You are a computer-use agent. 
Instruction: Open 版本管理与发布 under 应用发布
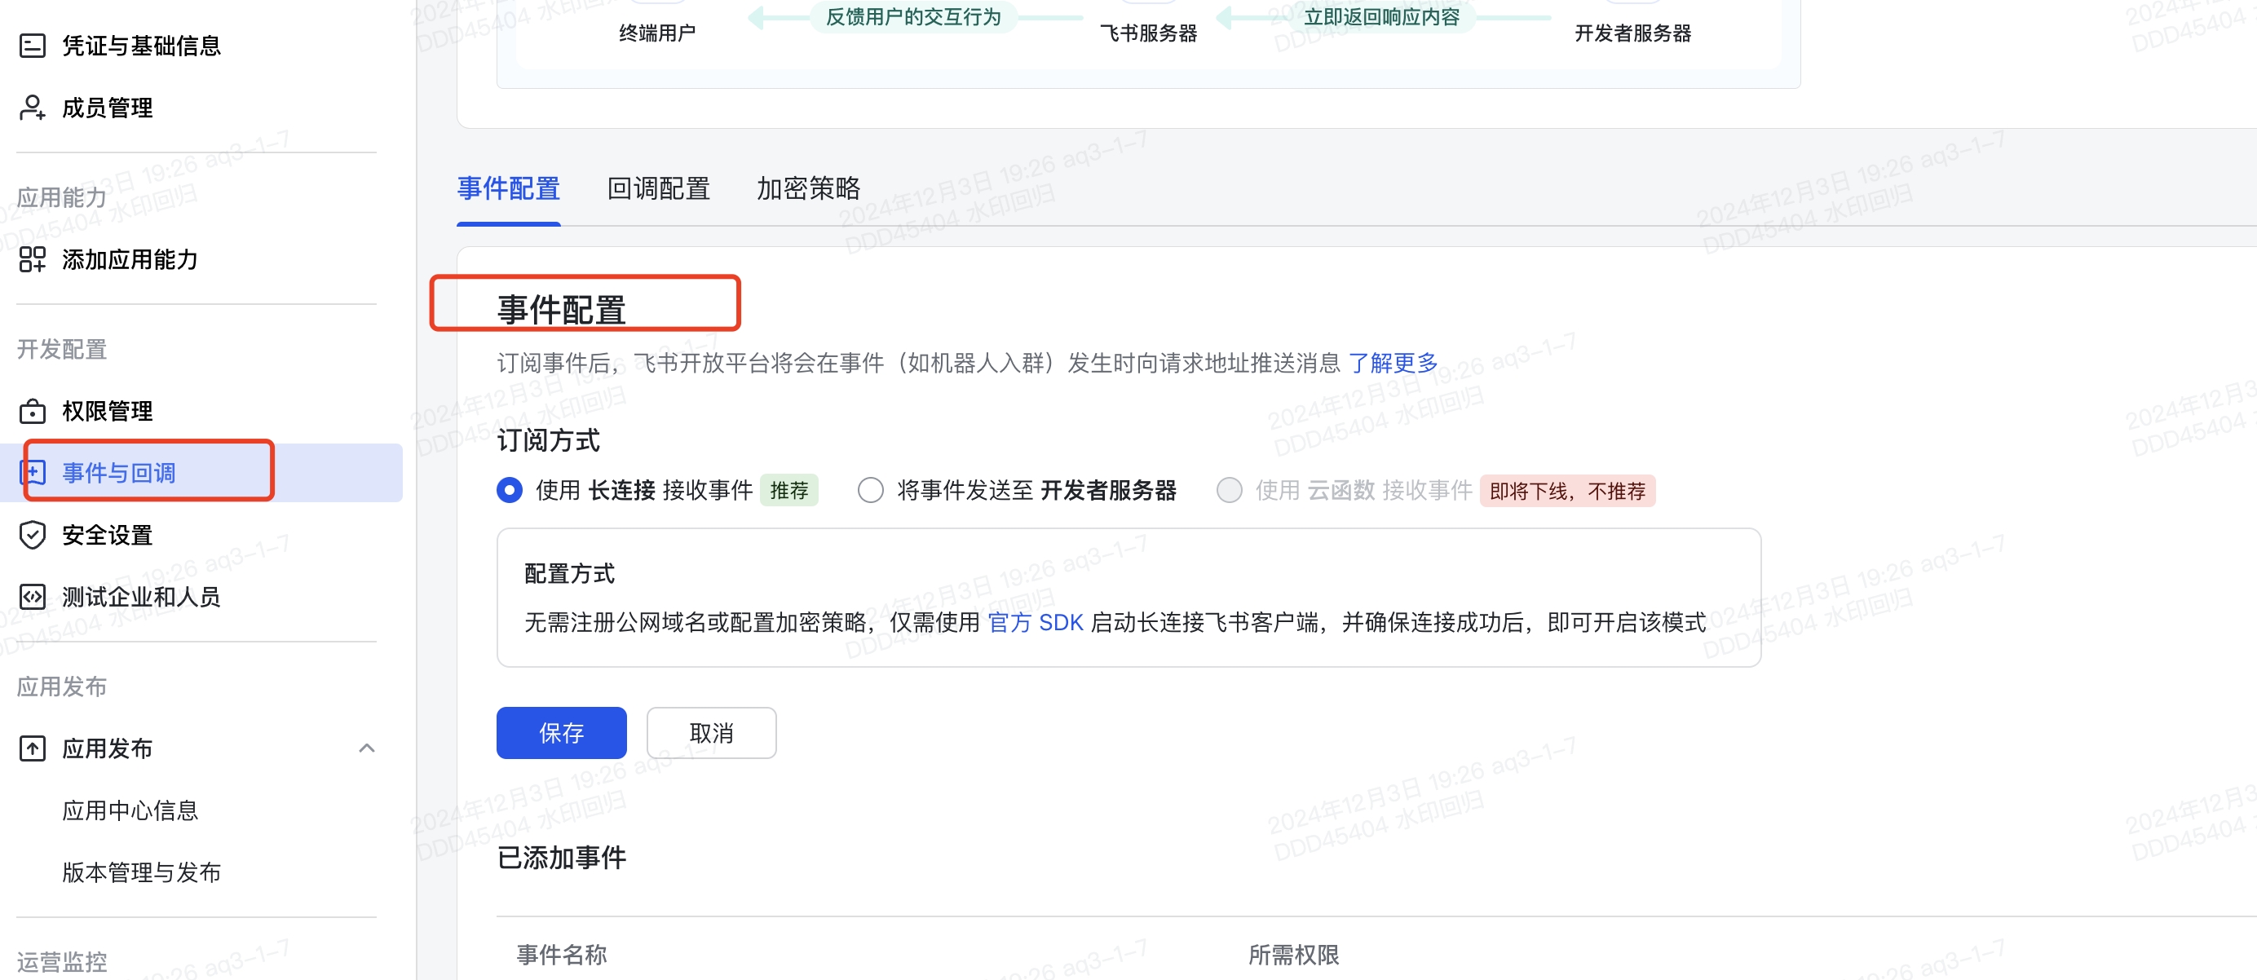[x=141, y=873]
